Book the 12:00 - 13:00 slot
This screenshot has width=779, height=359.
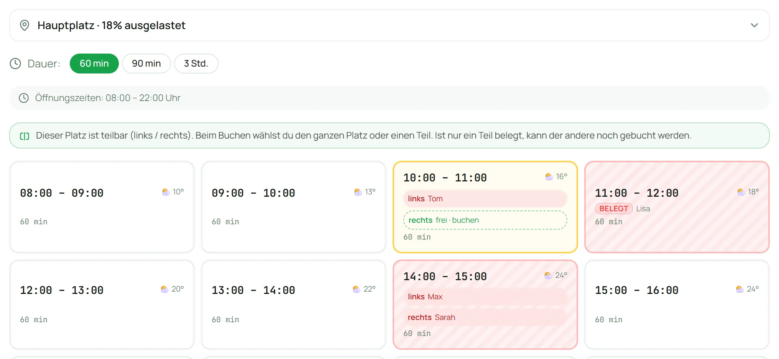click(102, 305)
